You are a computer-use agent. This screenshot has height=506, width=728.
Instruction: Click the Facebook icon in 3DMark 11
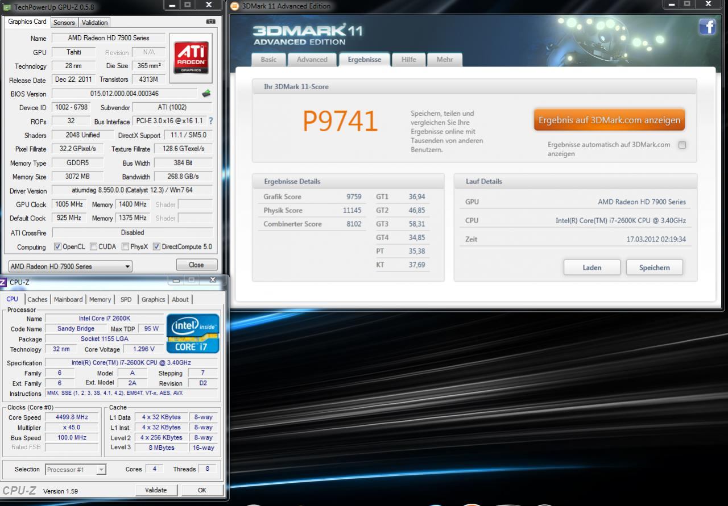coord(707,27)
